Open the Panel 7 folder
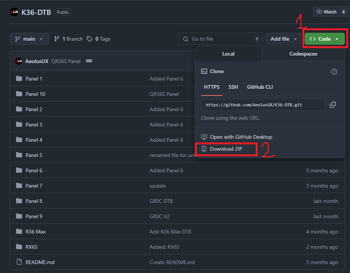 34,186
